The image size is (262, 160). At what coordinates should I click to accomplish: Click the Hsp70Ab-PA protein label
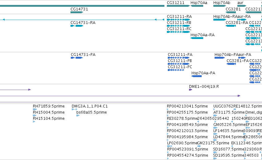point(226,55)
